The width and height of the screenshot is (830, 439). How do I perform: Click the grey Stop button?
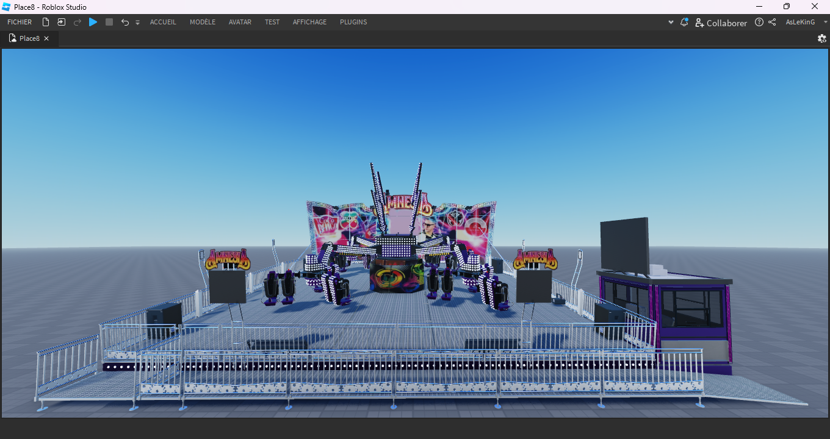109,22
